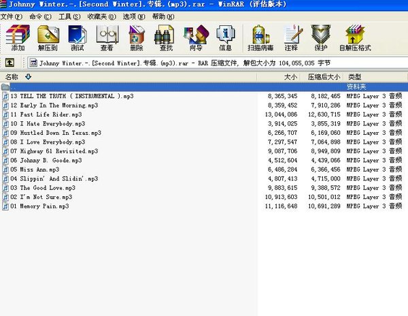Click the WinRAR title bar icon
This screenshot has width=408, height=316.
pyautogui.click(x=3, y=4)
